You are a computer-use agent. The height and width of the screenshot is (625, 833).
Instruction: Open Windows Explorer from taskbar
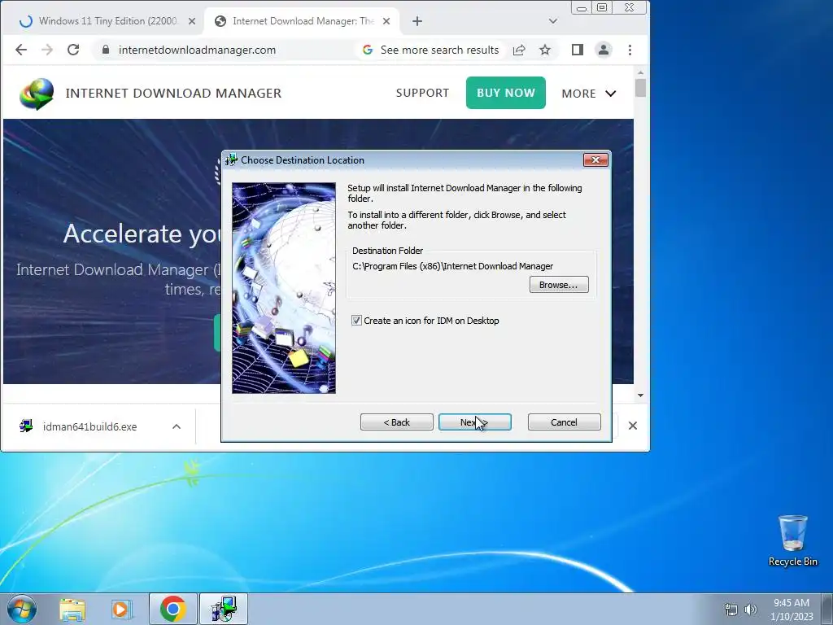72,610
